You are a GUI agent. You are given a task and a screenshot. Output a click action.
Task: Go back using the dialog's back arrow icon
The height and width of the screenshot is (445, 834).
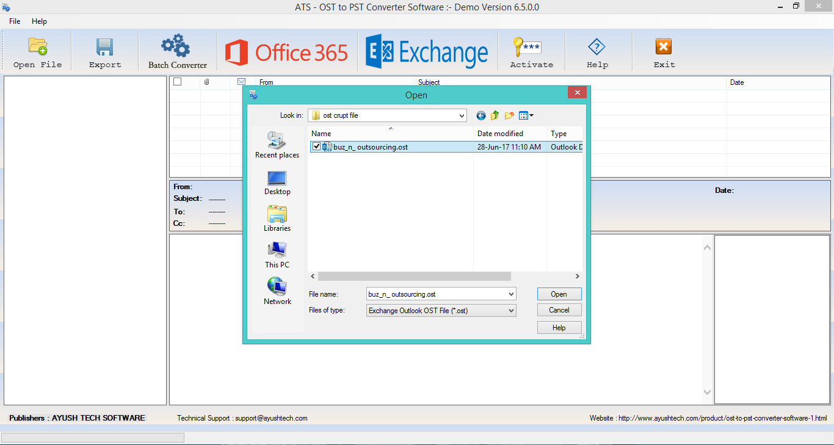[x=481, y=115]
